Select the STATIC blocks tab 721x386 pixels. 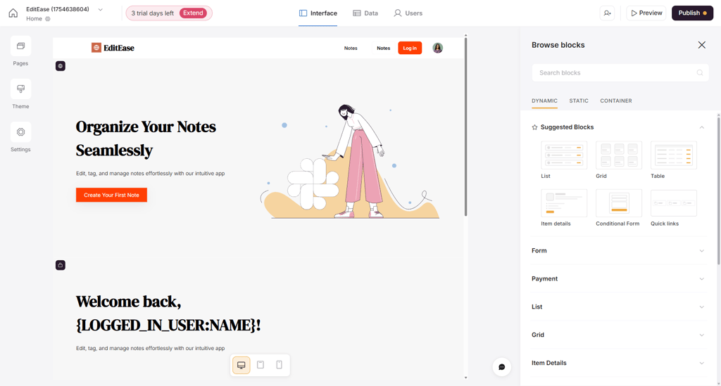579,101
